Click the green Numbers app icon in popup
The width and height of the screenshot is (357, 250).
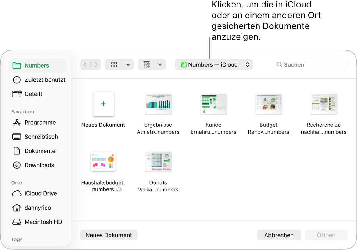pyautogui.click(x=184, y=65)
